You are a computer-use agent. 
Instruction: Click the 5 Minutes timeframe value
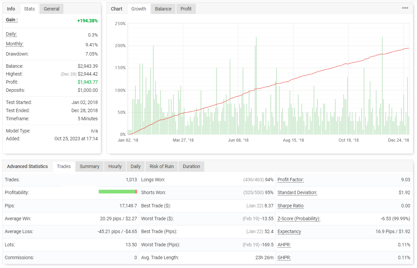(x=88, y=119)
